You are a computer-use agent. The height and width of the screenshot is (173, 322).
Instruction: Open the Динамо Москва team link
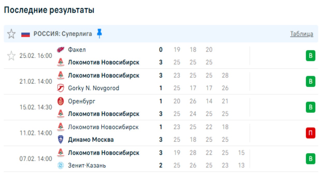tap(91, 140)
